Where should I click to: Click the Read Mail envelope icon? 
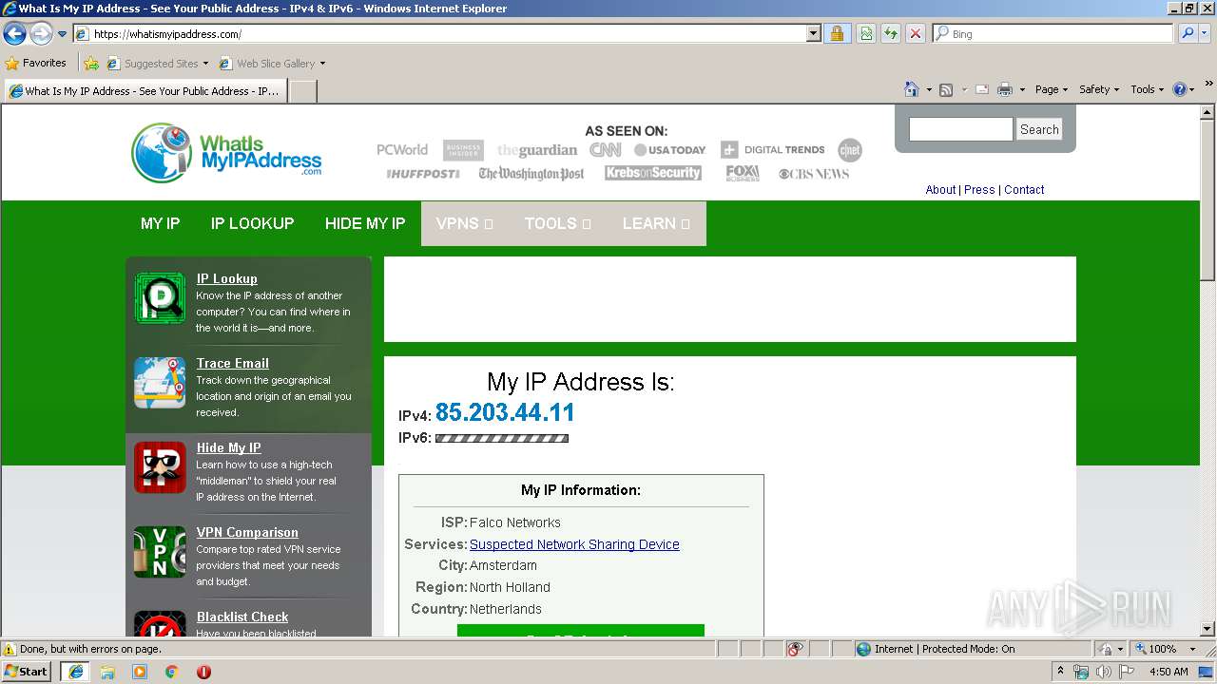981,89
